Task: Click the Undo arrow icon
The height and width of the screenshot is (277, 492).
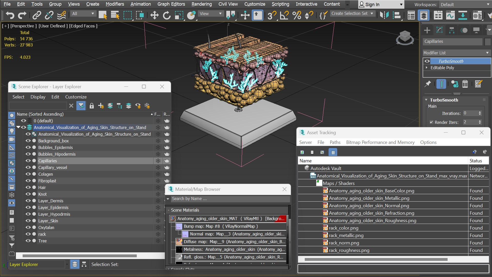Action: click(10, 15)
